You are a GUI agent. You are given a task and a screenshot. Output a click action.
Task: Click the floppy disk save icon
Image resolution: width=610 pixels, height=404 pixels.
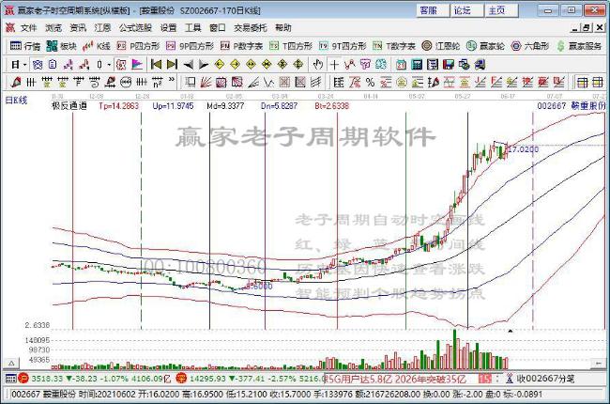pos(449,64)
